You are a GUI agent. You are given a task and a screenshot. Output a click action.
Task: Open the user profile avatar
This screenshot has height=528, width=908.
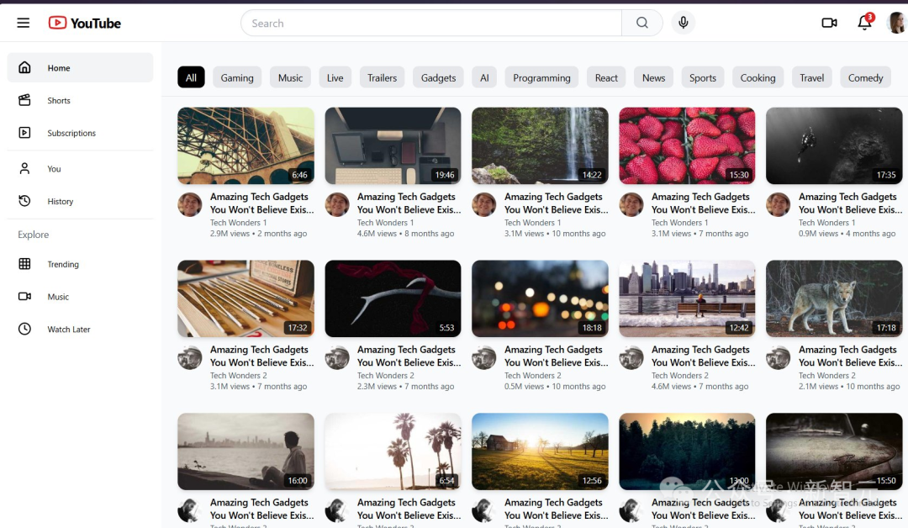coord(897,23)
